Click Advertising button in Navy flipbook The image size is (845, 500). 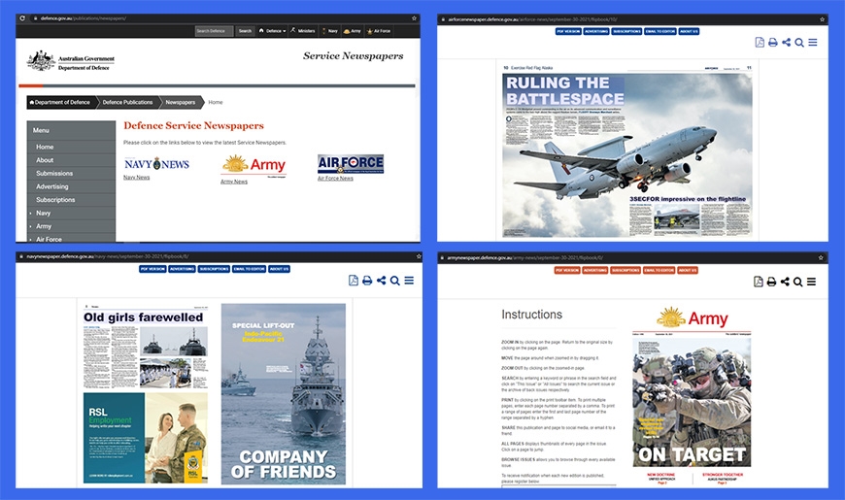pyautogui.click(x=183, y=269)
